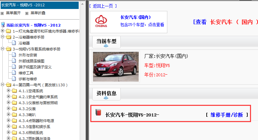Select the 4.3.2仪表 tree label

(x=27, y=109)
